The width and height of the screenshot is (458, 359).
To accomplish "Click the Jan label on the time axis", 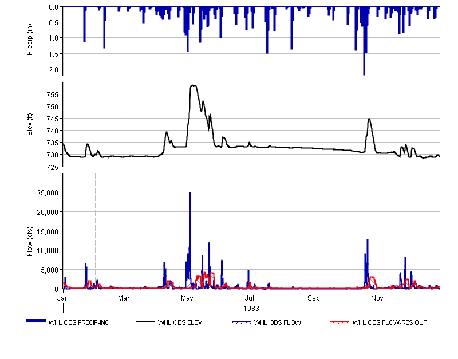I will (x=62, y=298).
